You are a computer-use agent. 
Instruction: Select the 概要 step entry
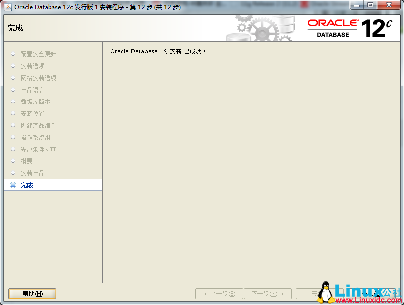pyautogui.click(x=26, y=161)
